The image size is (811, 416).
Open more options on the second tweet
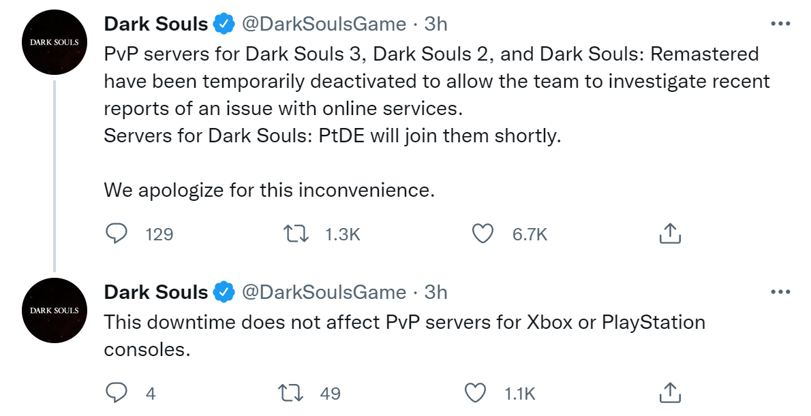click(x=780, y=292)
